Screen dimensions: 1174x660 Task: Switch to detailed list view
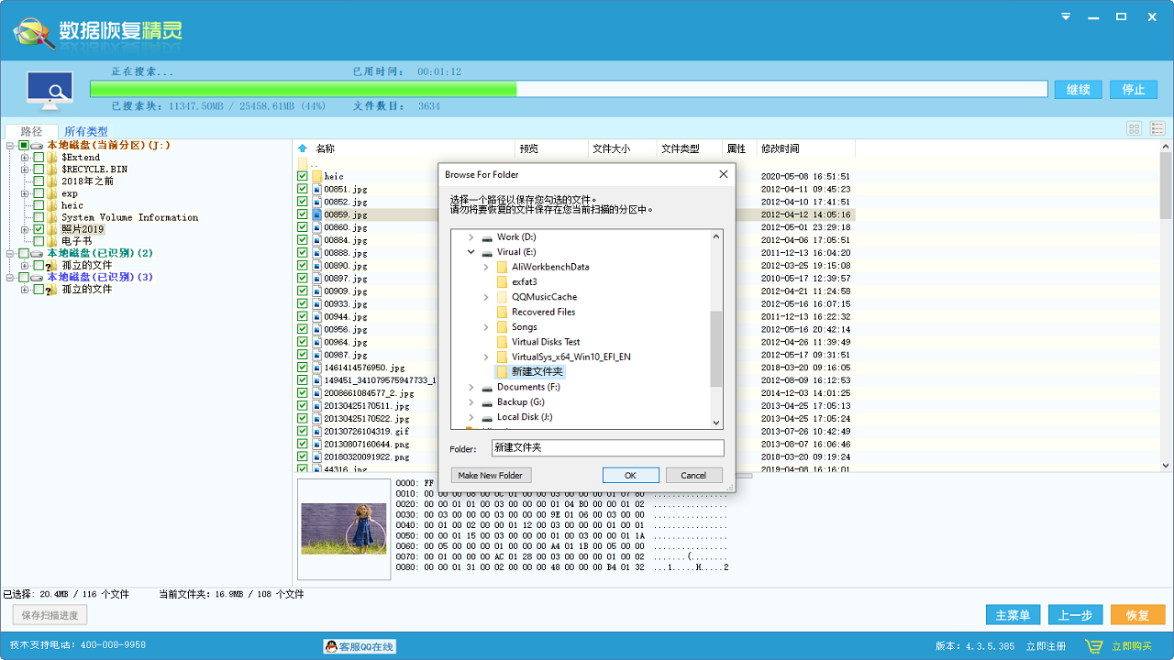pyautogui.click(x=1157, y=129)
